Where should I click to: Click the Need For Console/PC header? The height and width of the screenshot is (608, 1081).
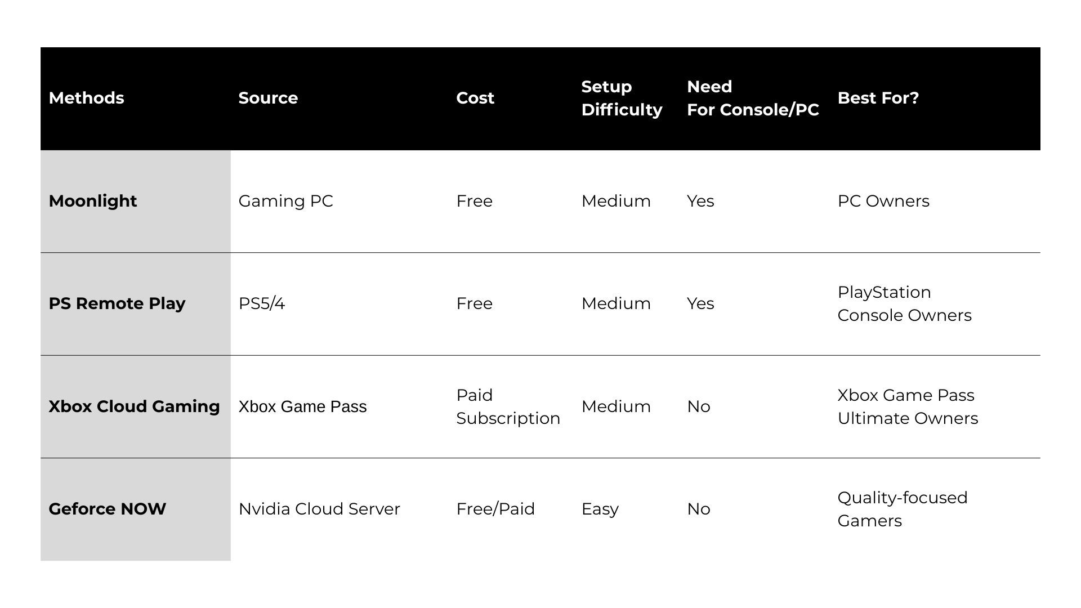[x=753, y=98]
